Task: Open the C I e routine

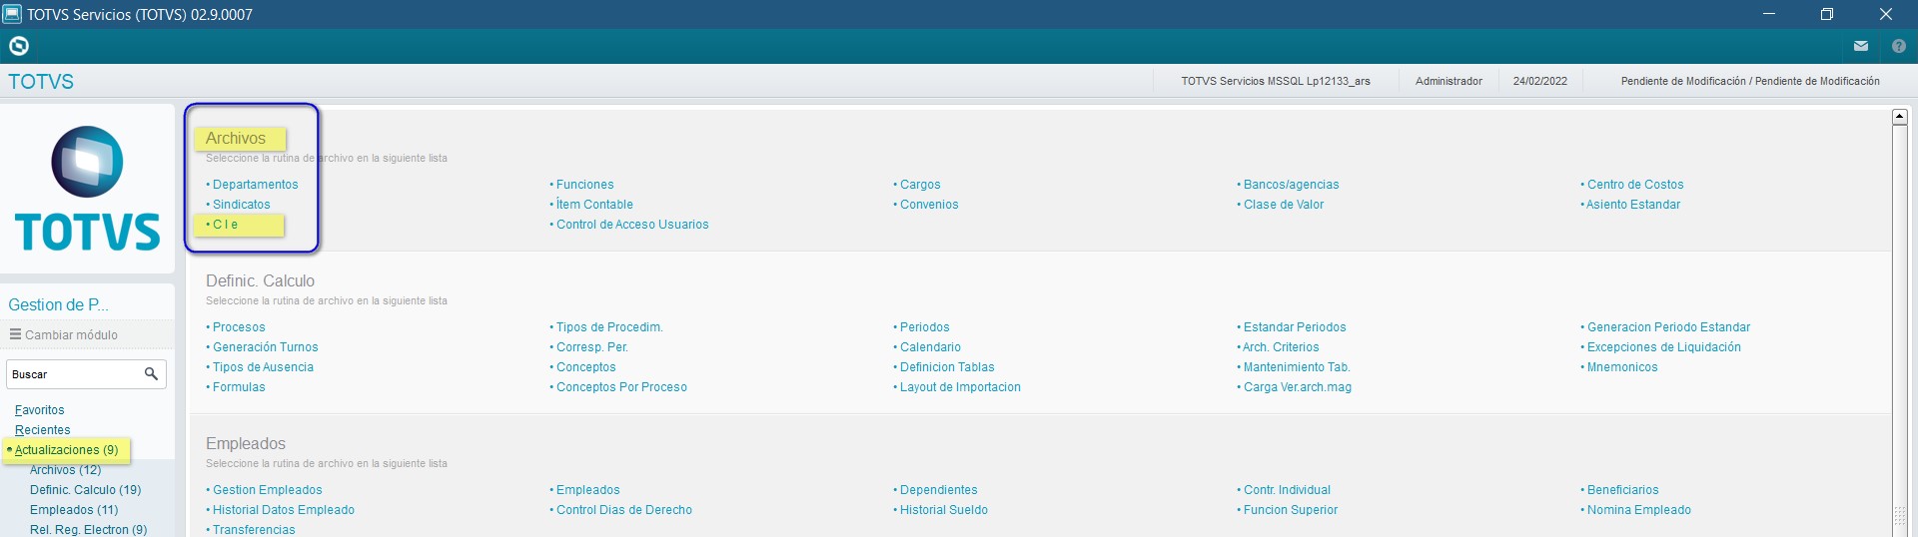Action: pyautogui.click(x=226, y=225)
